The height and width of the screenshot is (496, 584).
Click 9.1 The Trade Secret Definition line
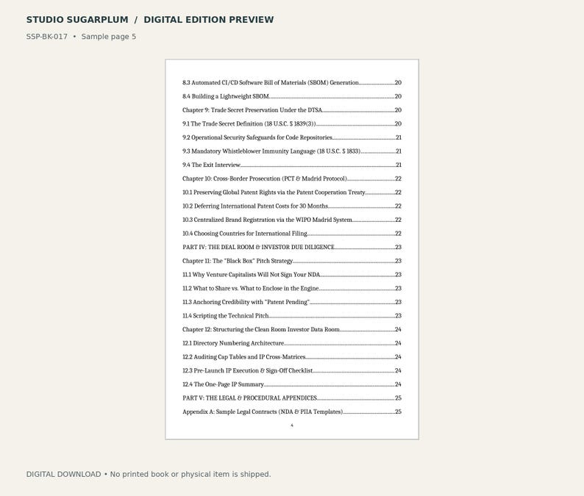pyautogui.click(x=292, y=124)
